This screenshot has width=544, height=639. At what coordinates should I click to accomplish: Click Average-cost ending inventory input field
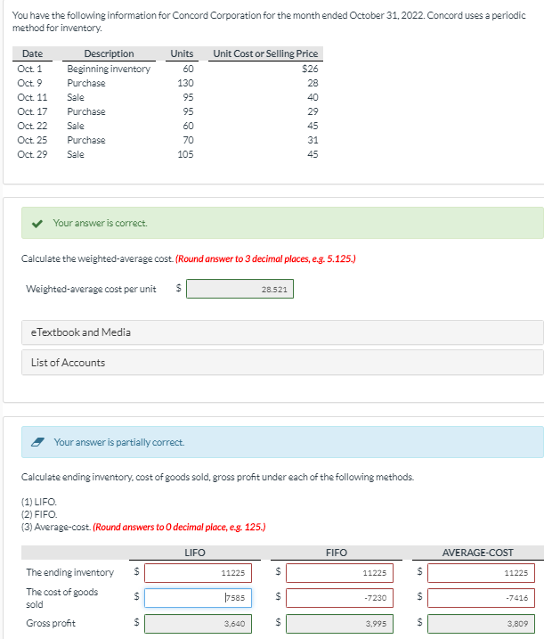click(x=482, y=573)
